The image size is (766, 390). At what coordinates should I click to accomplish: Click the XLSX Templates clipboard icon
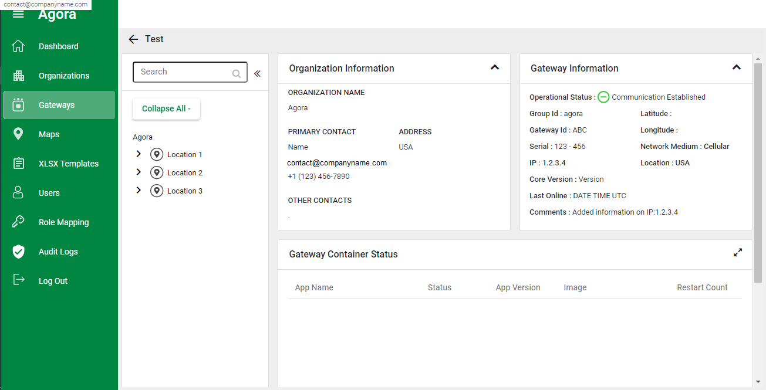[x=18, y=164]
